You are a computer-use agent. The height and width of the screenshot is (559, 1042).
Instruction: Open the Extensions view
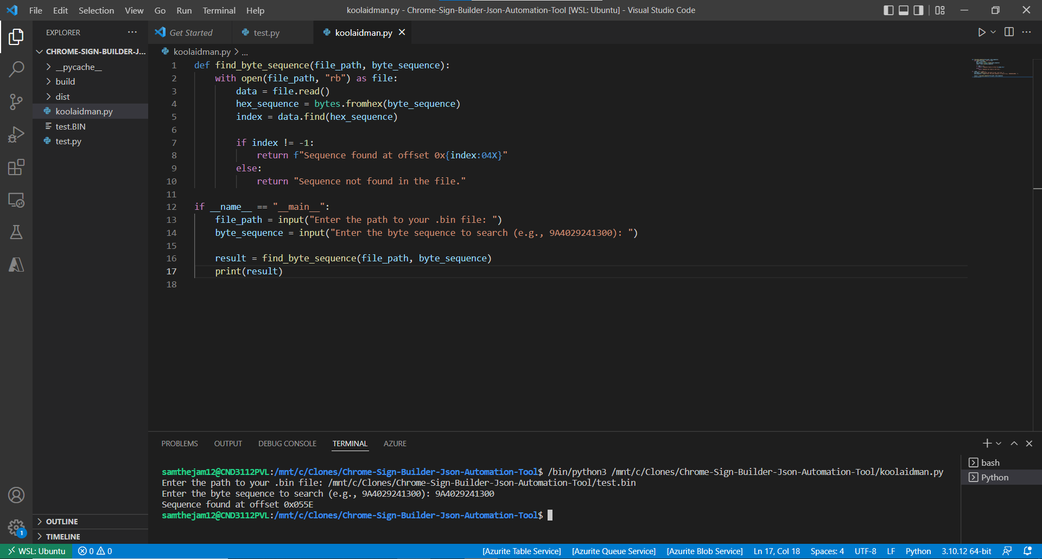16,167
